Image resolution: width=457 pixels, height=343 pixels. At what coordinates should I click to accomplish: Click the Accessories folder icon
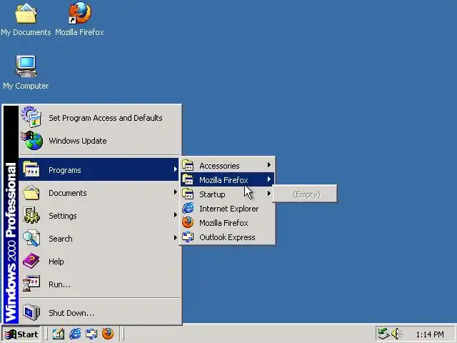click(x=188, y=165)
